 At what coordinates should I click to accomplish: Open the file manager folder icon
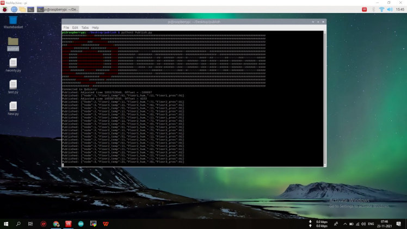23,10
